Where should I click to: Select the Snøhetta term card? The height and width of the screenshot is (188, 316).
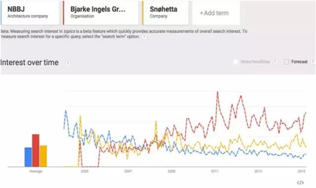165,13
